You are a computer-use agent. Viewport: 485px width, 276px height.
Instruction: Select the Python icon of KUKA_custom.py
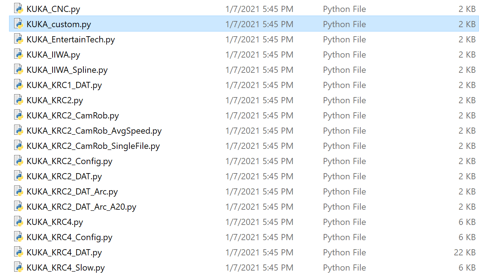pyautogui.click(x=18, y=24)
